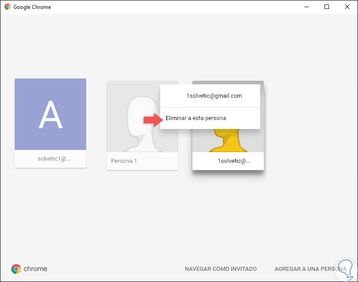Screen dimensions: 358x282
Task: Open the solvetic1@... profile avatar
Action: pos(50,114)
